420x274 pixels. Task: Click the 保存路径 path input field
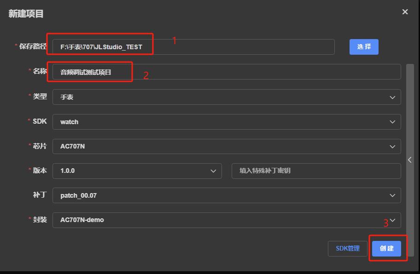tap(193, 47)
